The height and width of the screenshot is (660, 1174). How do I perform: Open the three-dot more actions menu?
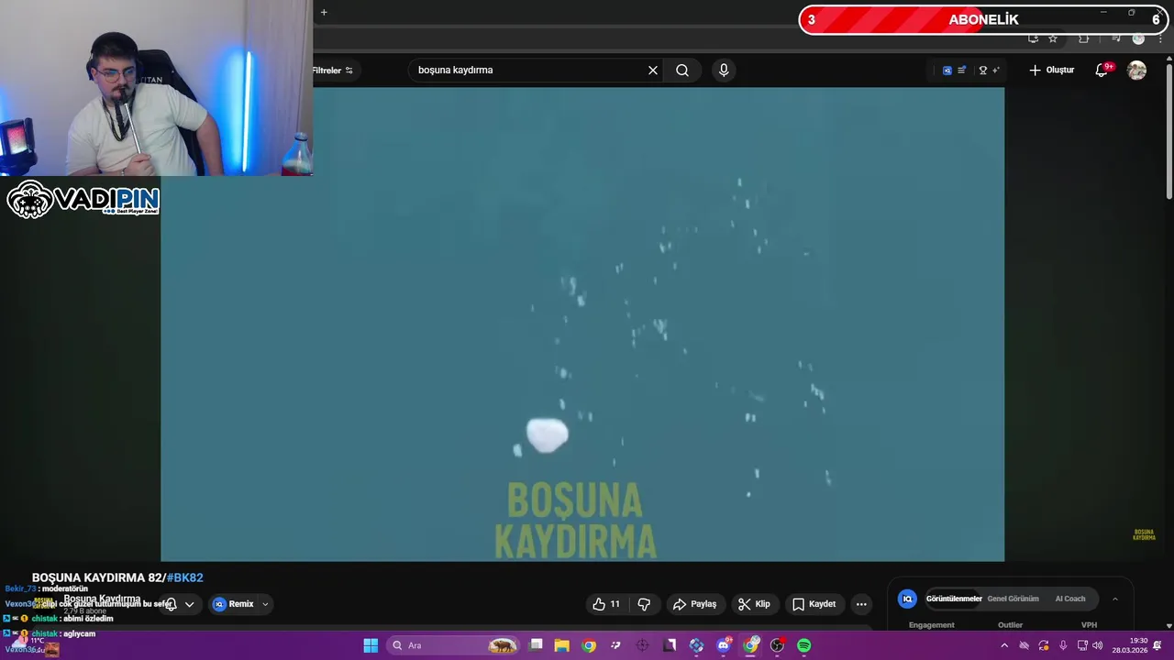[861, 604]
